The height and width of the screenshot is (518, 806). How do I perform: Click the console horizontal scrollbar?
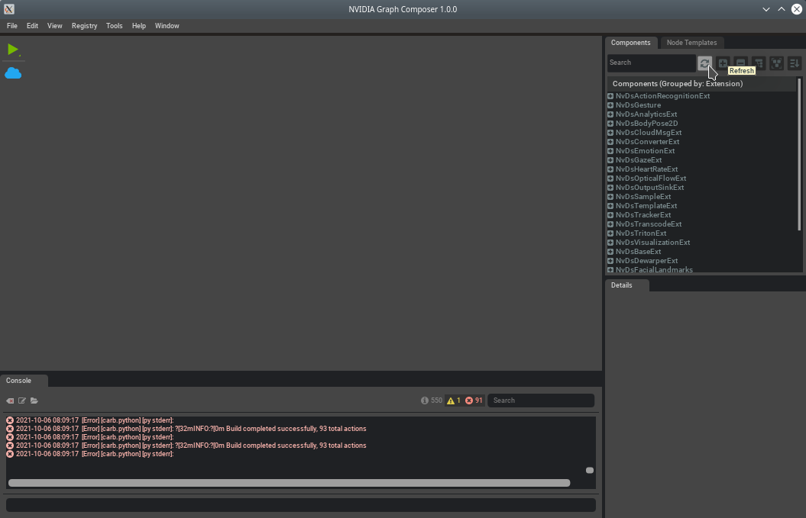tap(289, 483)
